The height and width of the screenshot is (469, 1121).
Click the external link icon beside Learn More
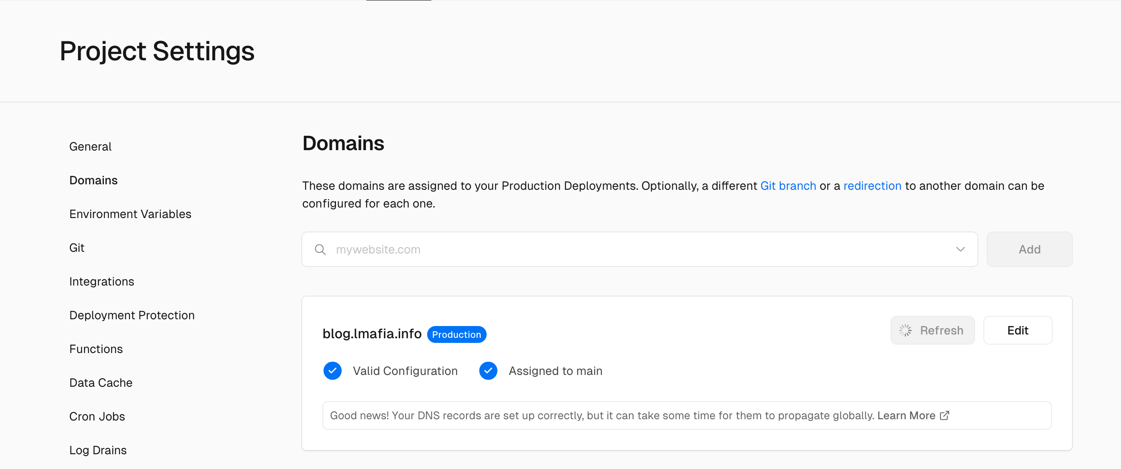pyautogui.click(x=945, y=415)
